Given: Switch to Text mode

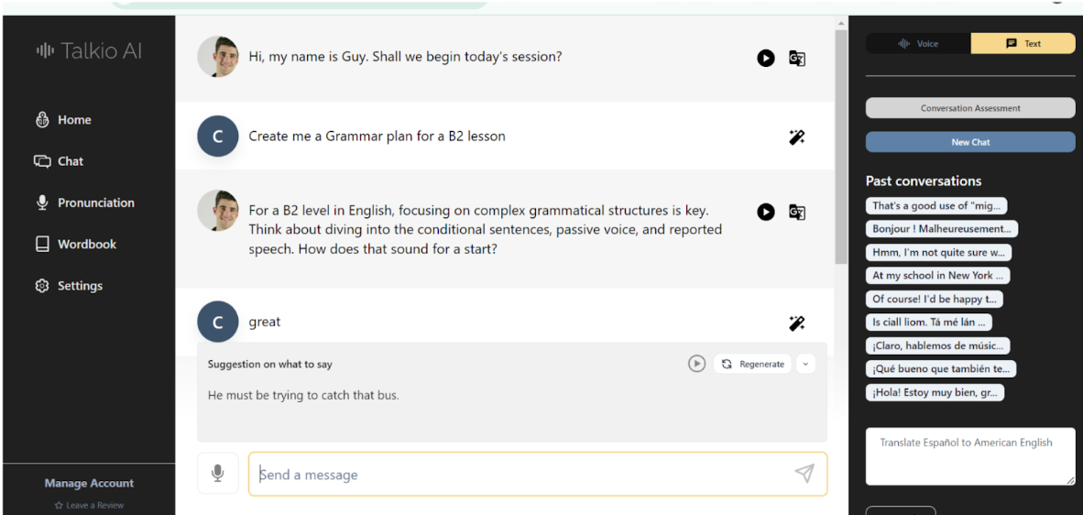Looking at the screenshot, I should [x=1023, y=43].
